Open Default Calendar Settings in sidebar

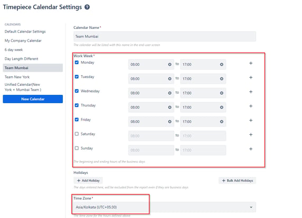25,32
